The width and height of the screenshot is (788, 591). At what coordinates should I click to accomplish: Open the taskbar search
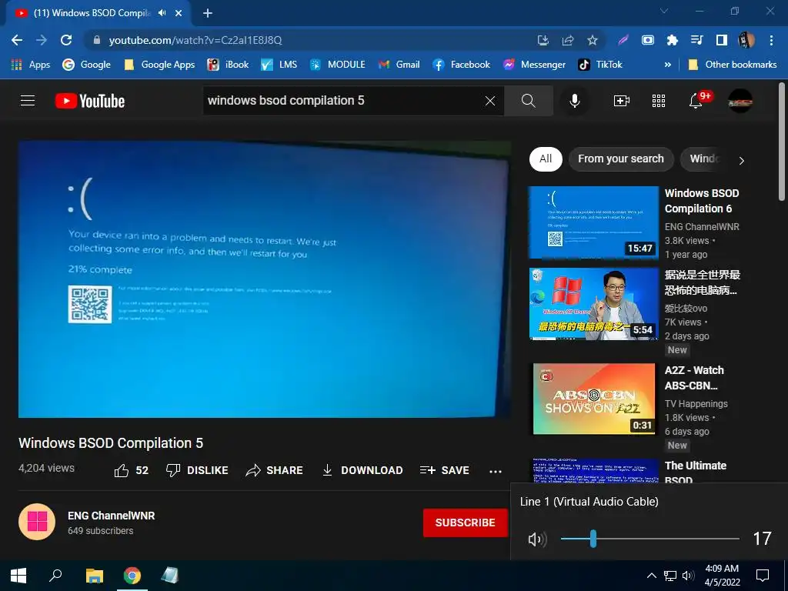(x=55, y=576)
